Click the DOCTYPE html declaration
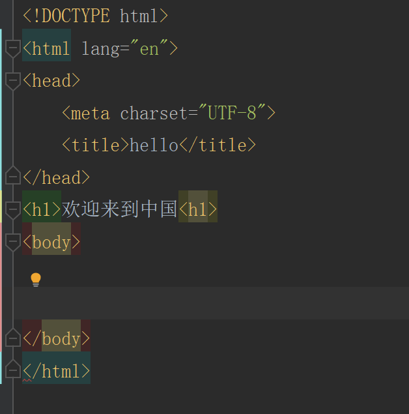Viewport: 409px width, 414px height. tap(96, 16)
